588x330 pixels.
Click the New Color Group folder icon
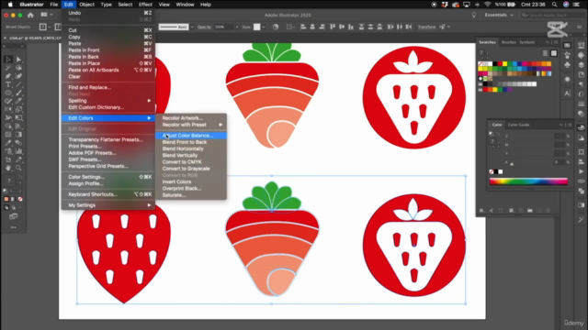pos(530,211)
